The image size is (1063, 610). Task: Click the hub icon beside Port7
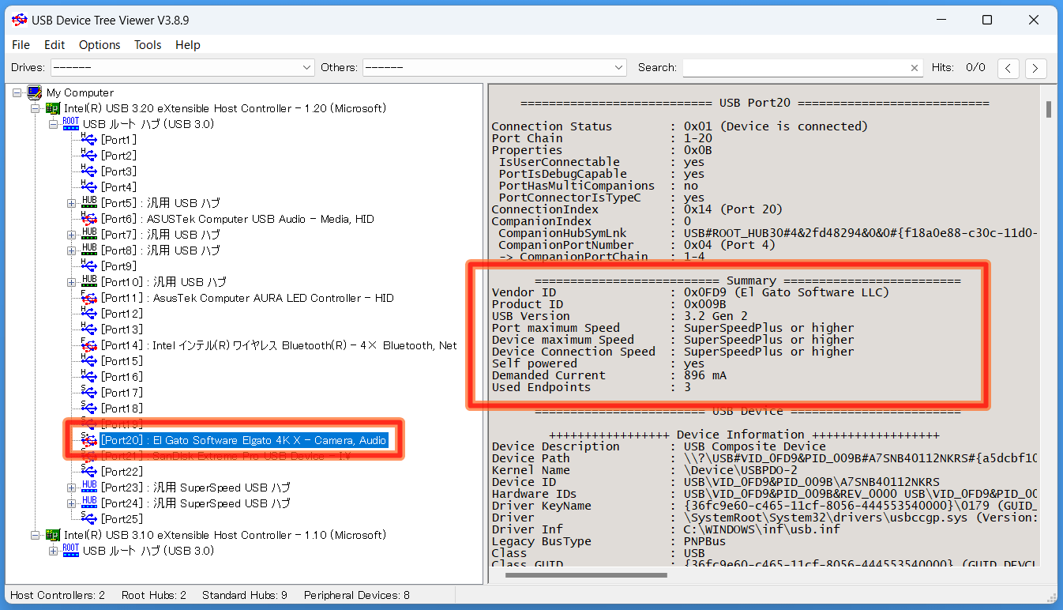pos(89,235)
